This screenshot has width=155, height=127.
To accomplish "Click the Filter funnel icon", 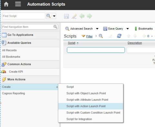I will (83, 36).
